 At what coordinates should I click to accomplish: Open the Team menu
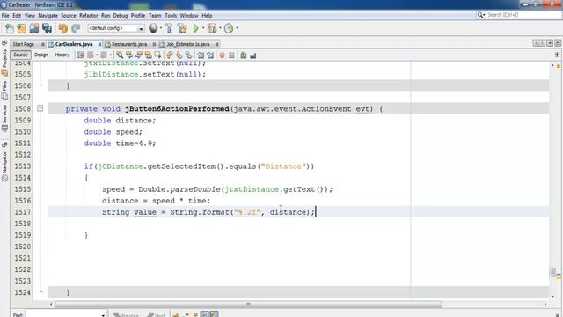(x=155, y=16)
